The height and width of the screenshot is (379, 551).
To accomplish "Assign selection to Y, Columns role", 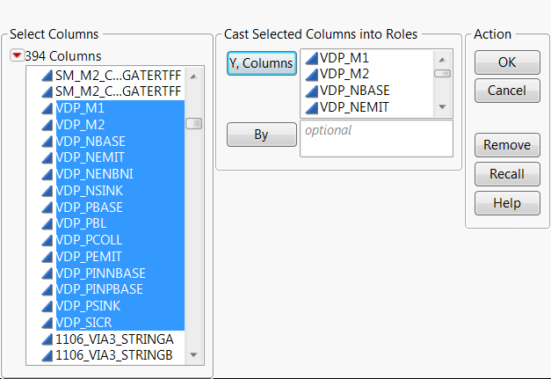I will tap(261, 63).
